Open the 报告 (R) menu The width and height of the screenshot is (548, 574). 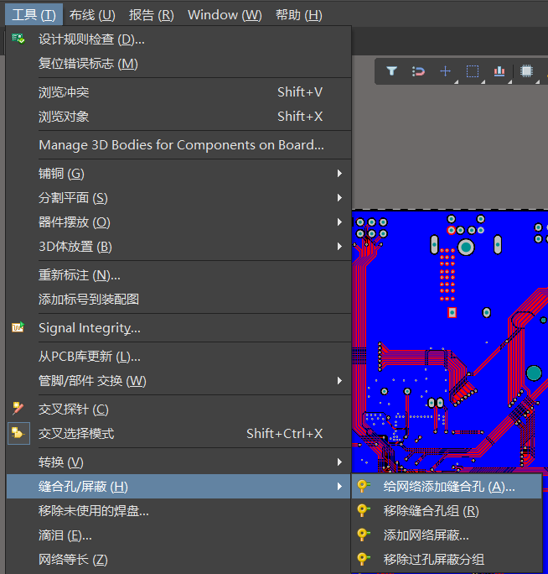[x=152, y=15]
